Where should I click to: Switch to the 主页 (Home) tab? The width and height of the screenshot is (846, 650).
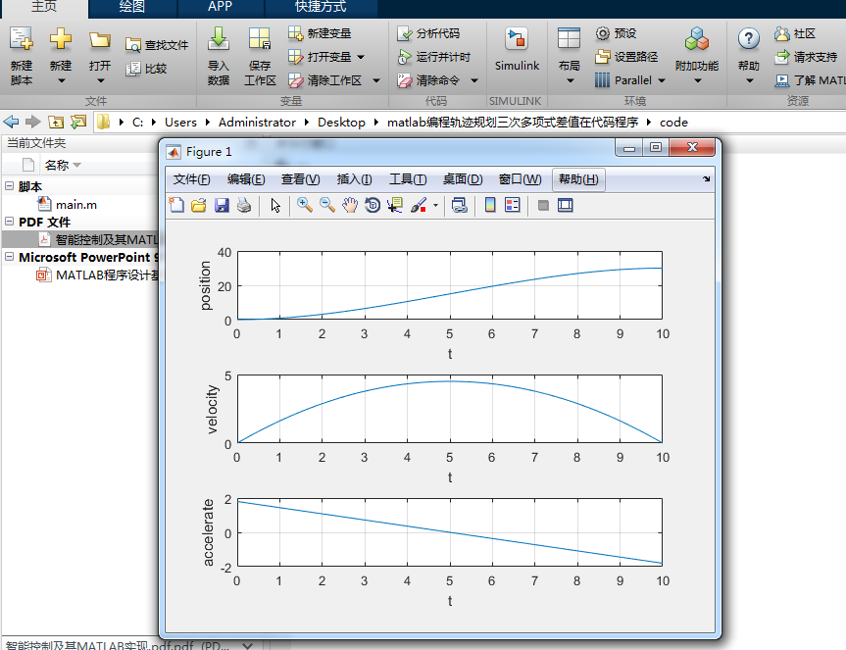click(x=44, y=7)
